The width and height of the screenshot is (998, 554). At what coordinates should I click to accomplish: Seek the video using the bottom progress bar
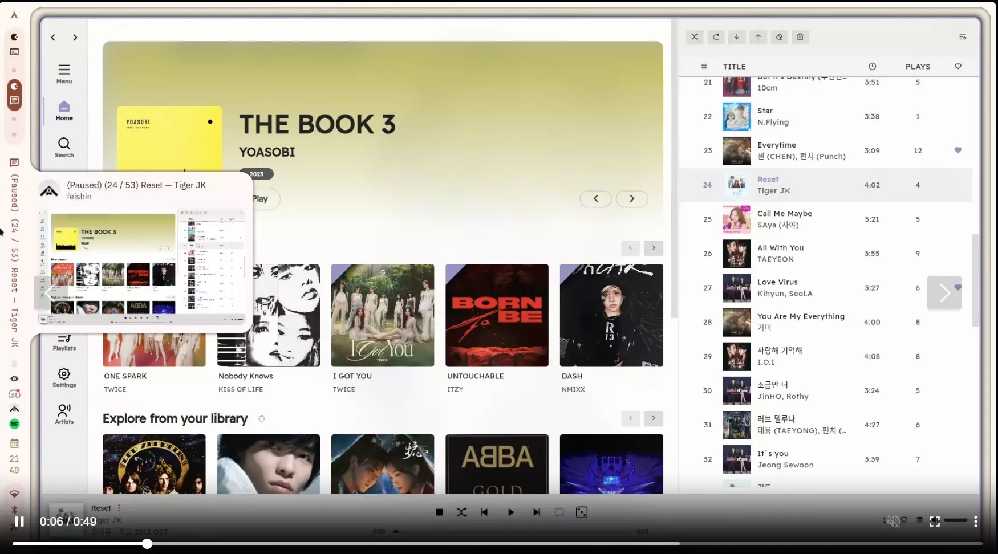(x=497, y=544)
